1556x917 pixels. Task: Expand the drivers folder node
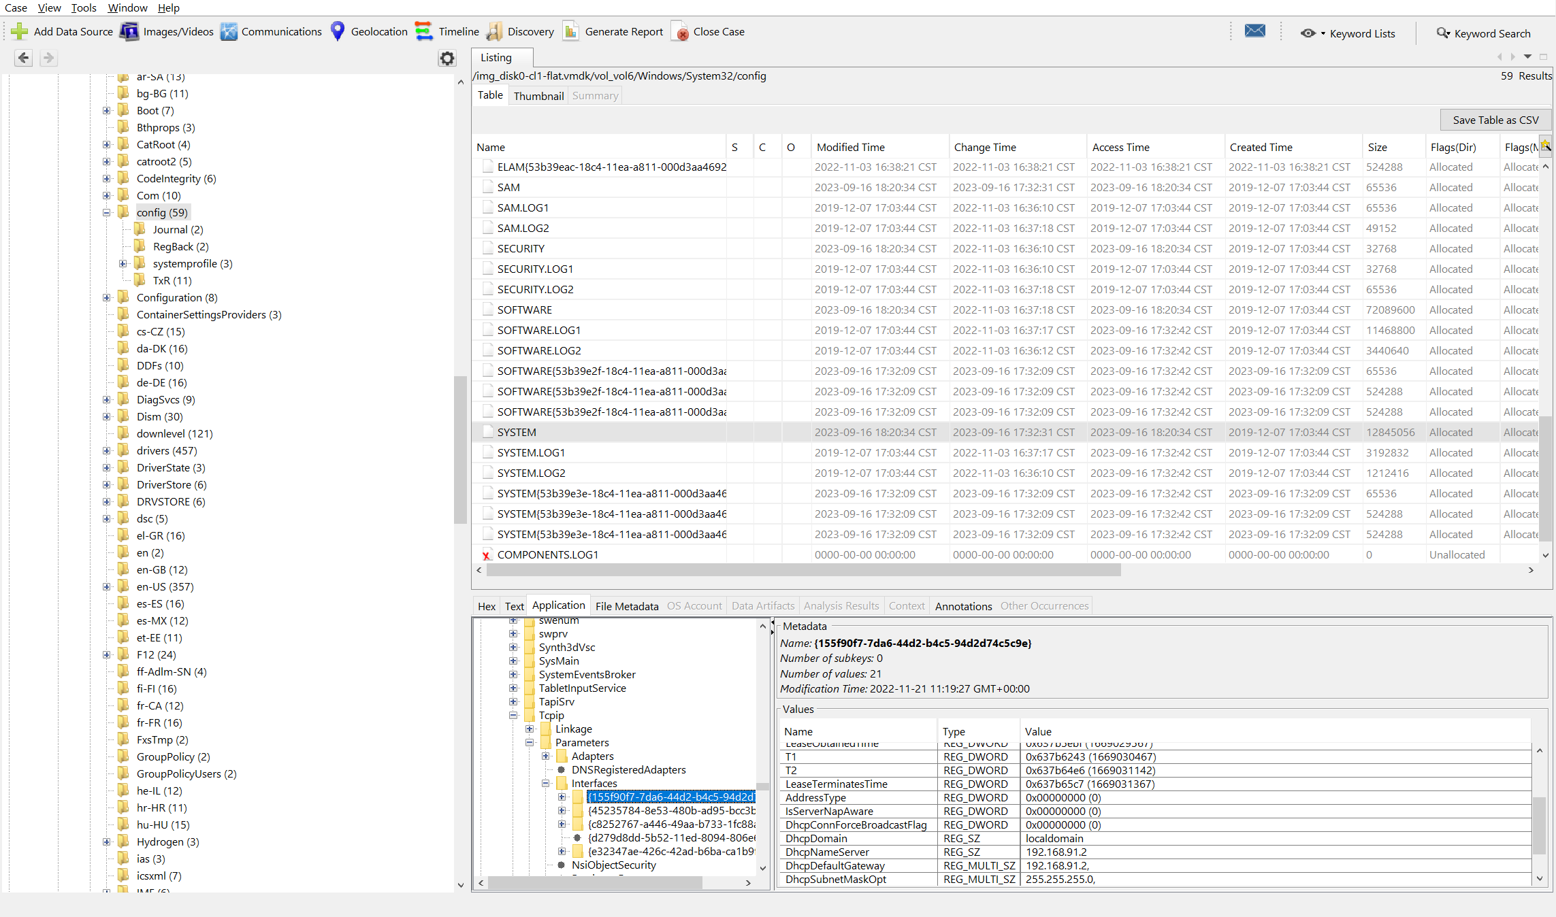pos(106,450)
